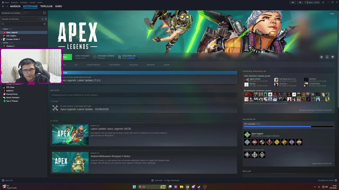The image size is (339, 190).
Task: Open Arkadaşlar ve Sohbet
Action: point(327,180)
